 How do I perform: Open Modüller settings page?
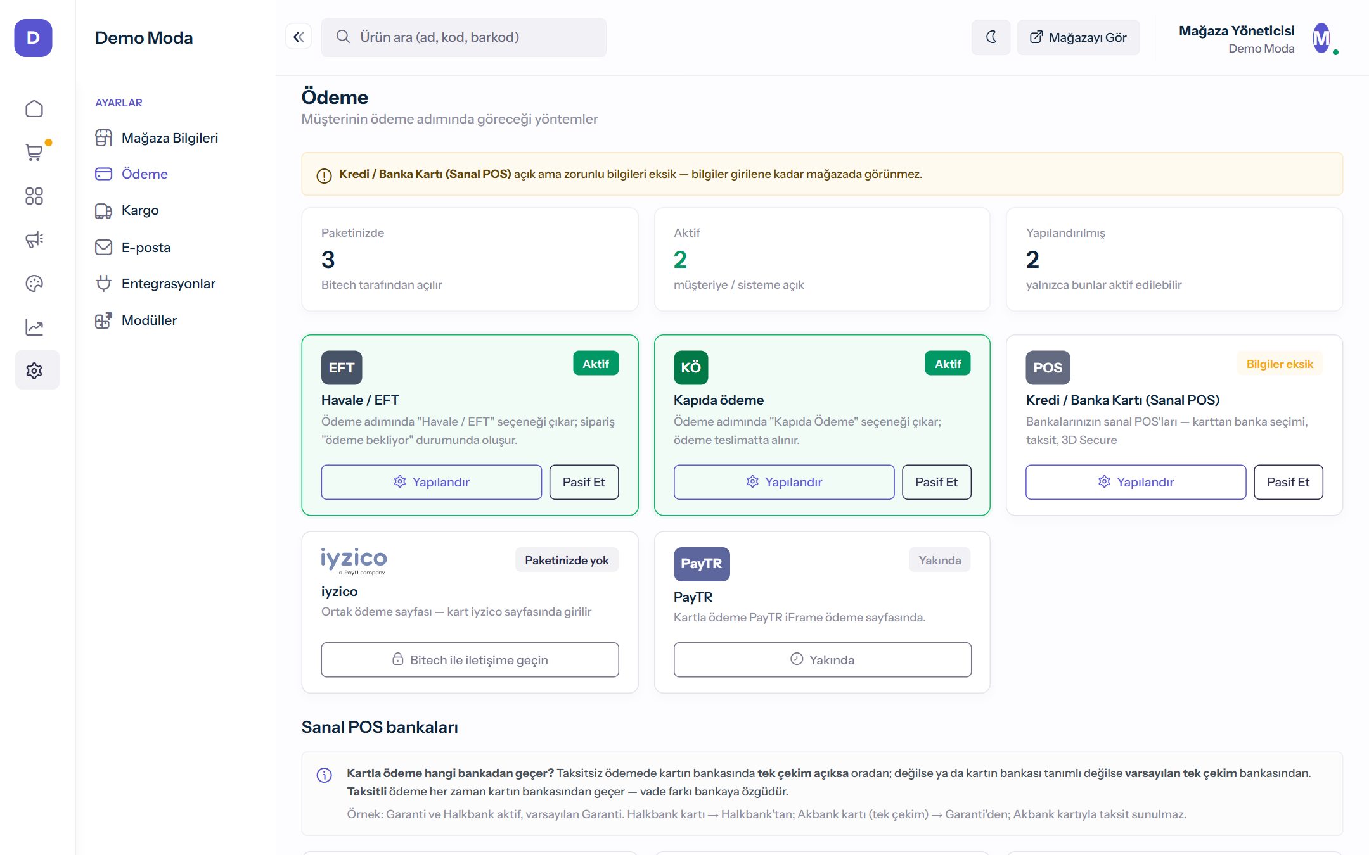tap(136, 320)
